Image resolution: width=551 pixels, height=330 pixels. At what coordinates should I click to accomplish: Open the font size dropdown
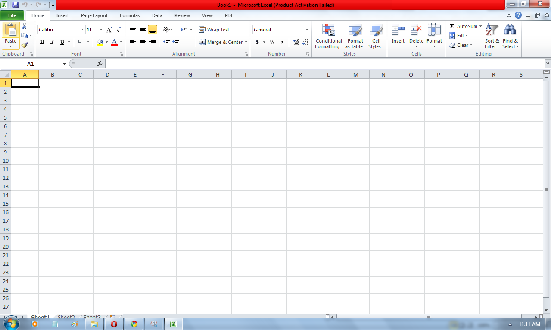[x=101, y=30]
